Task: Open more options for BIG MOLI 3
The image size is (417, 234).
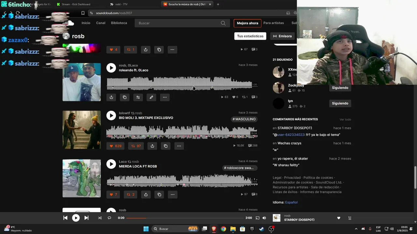Action: [x=179, y=146]
